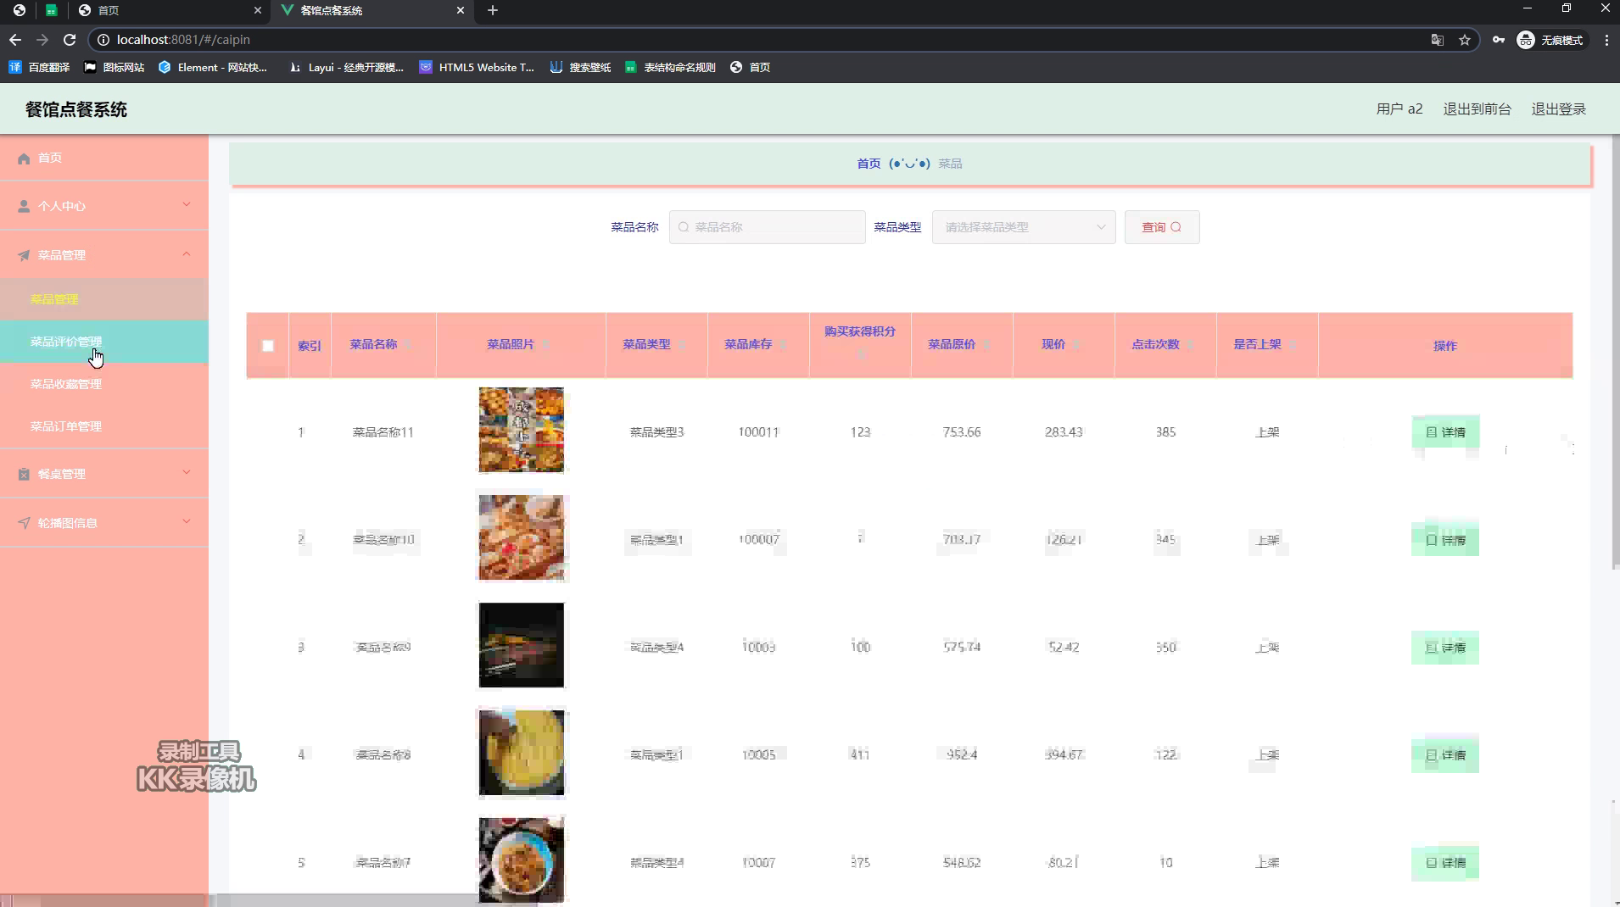Click the photo thumbnail of 菜品名称9

tap(521, 645)
